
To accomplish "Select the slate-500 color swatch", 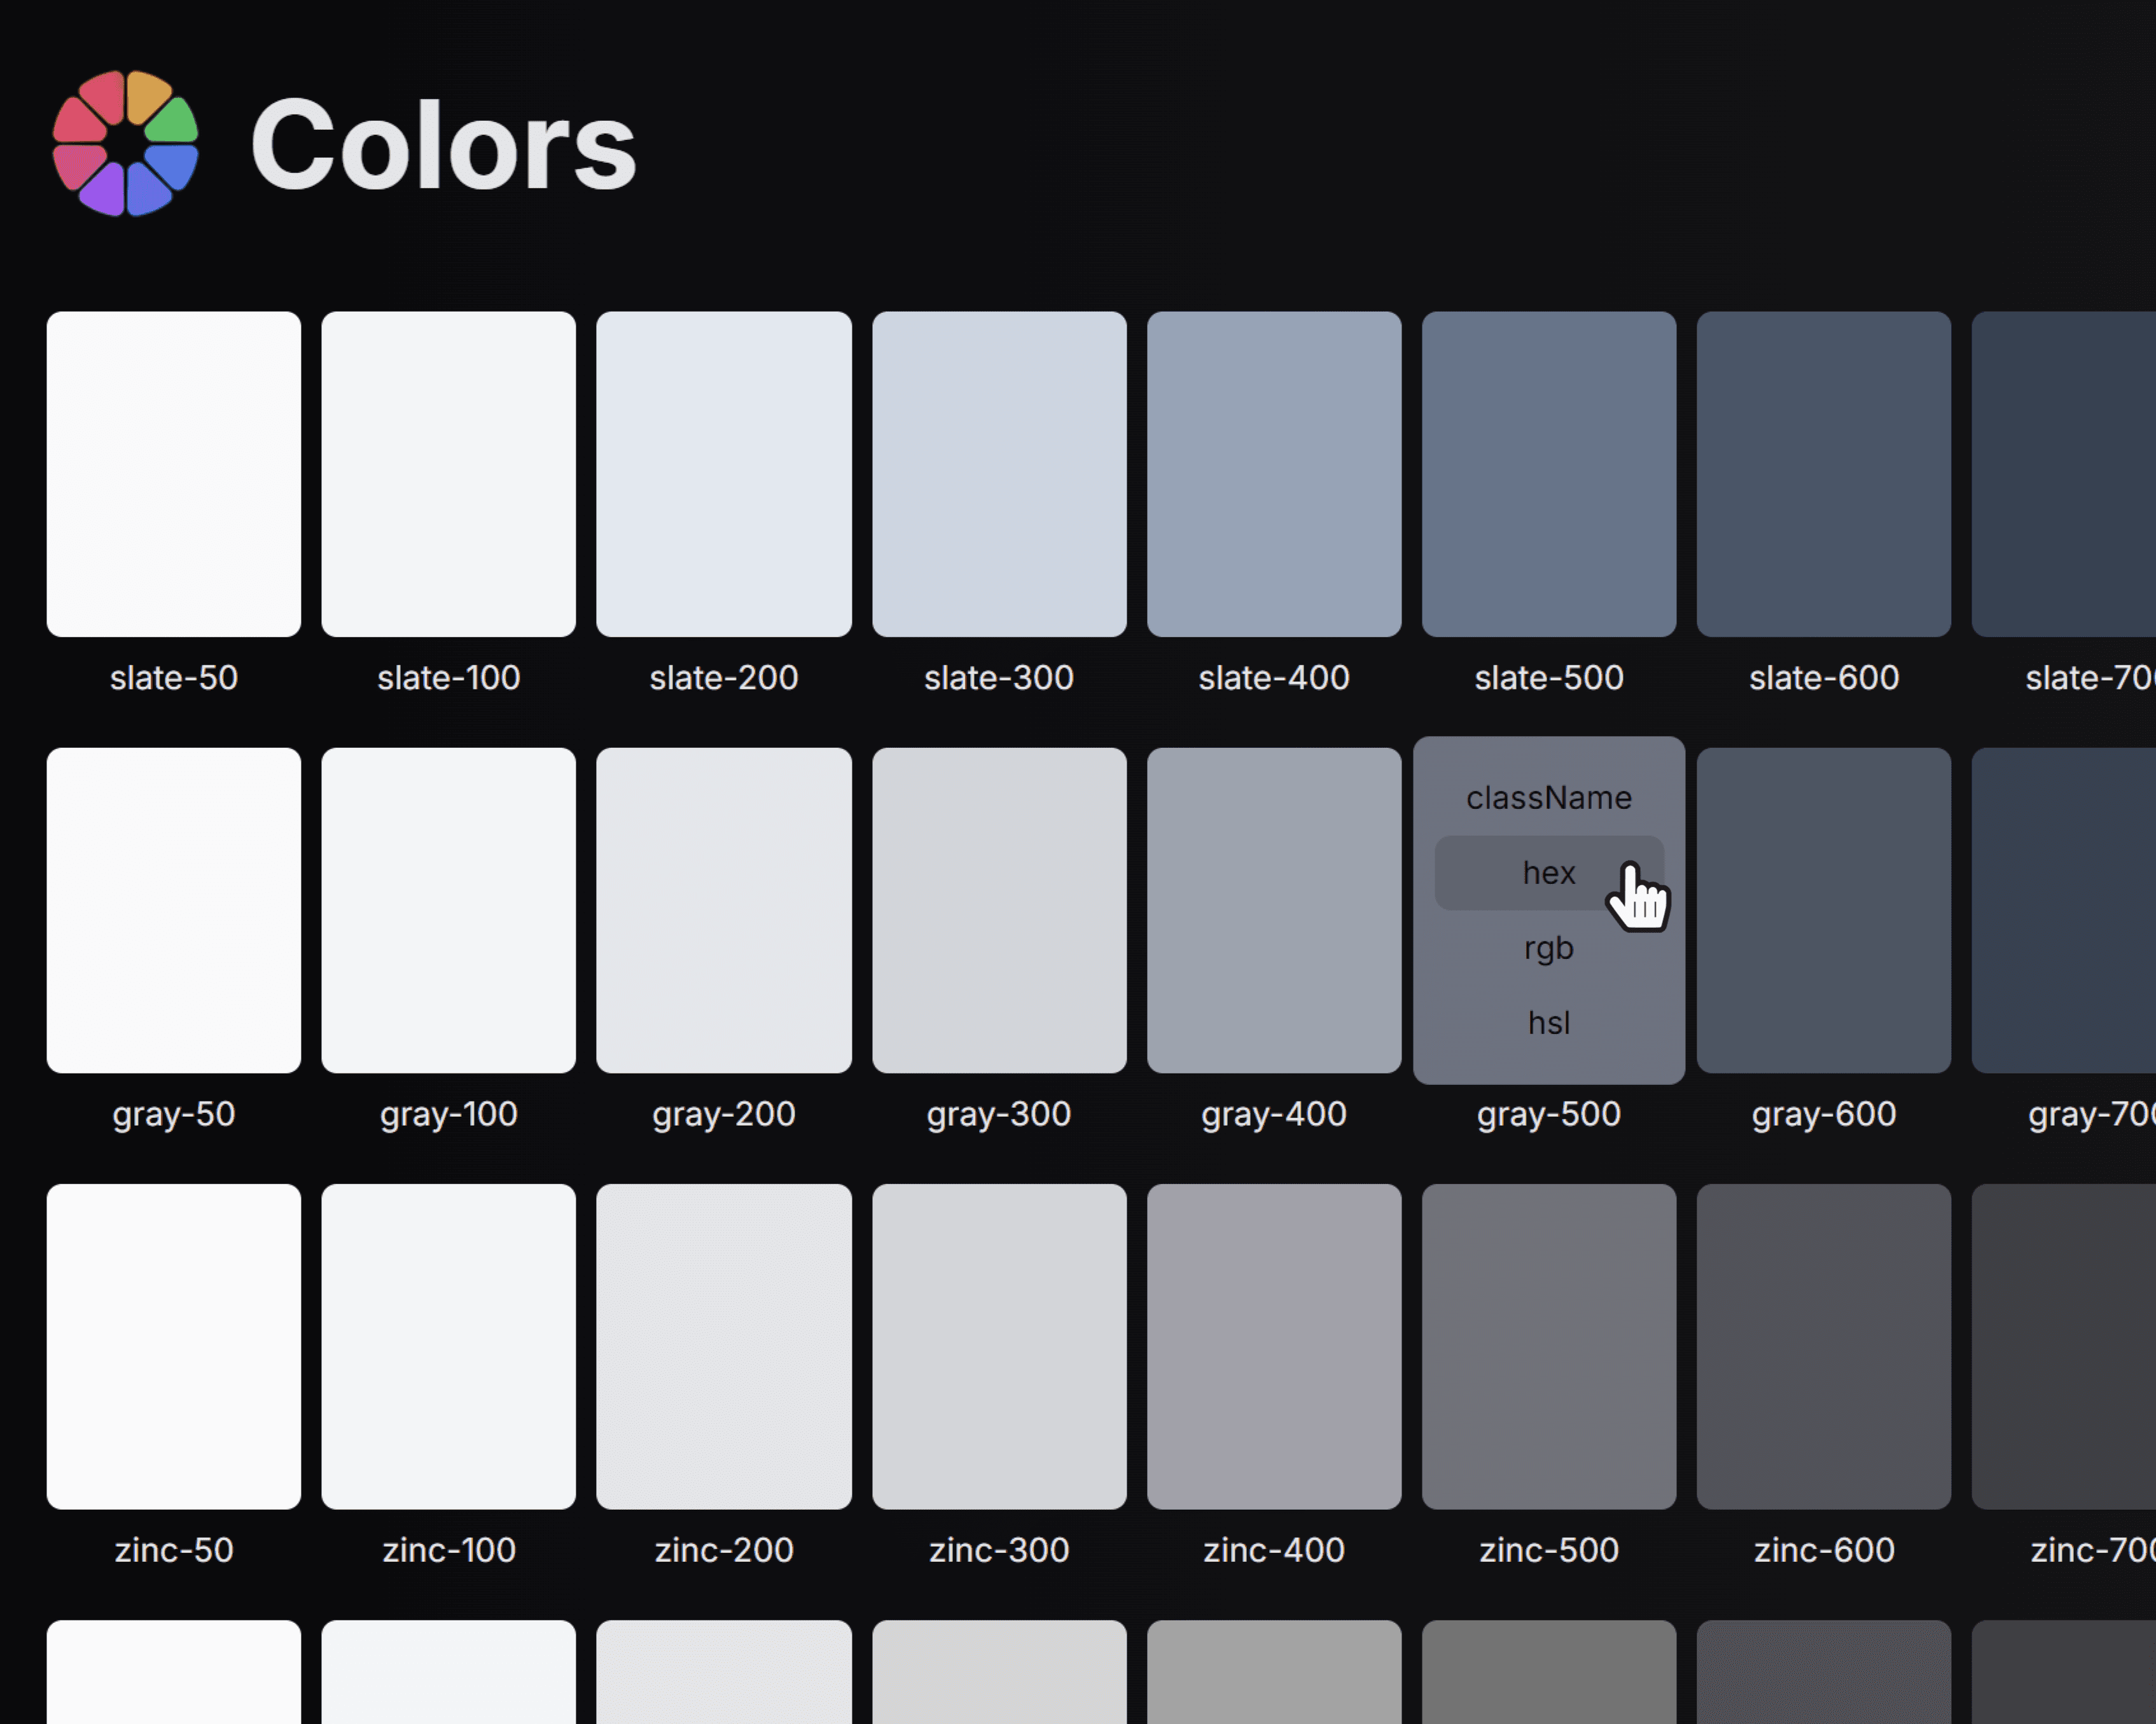I will pos(1548,474).
